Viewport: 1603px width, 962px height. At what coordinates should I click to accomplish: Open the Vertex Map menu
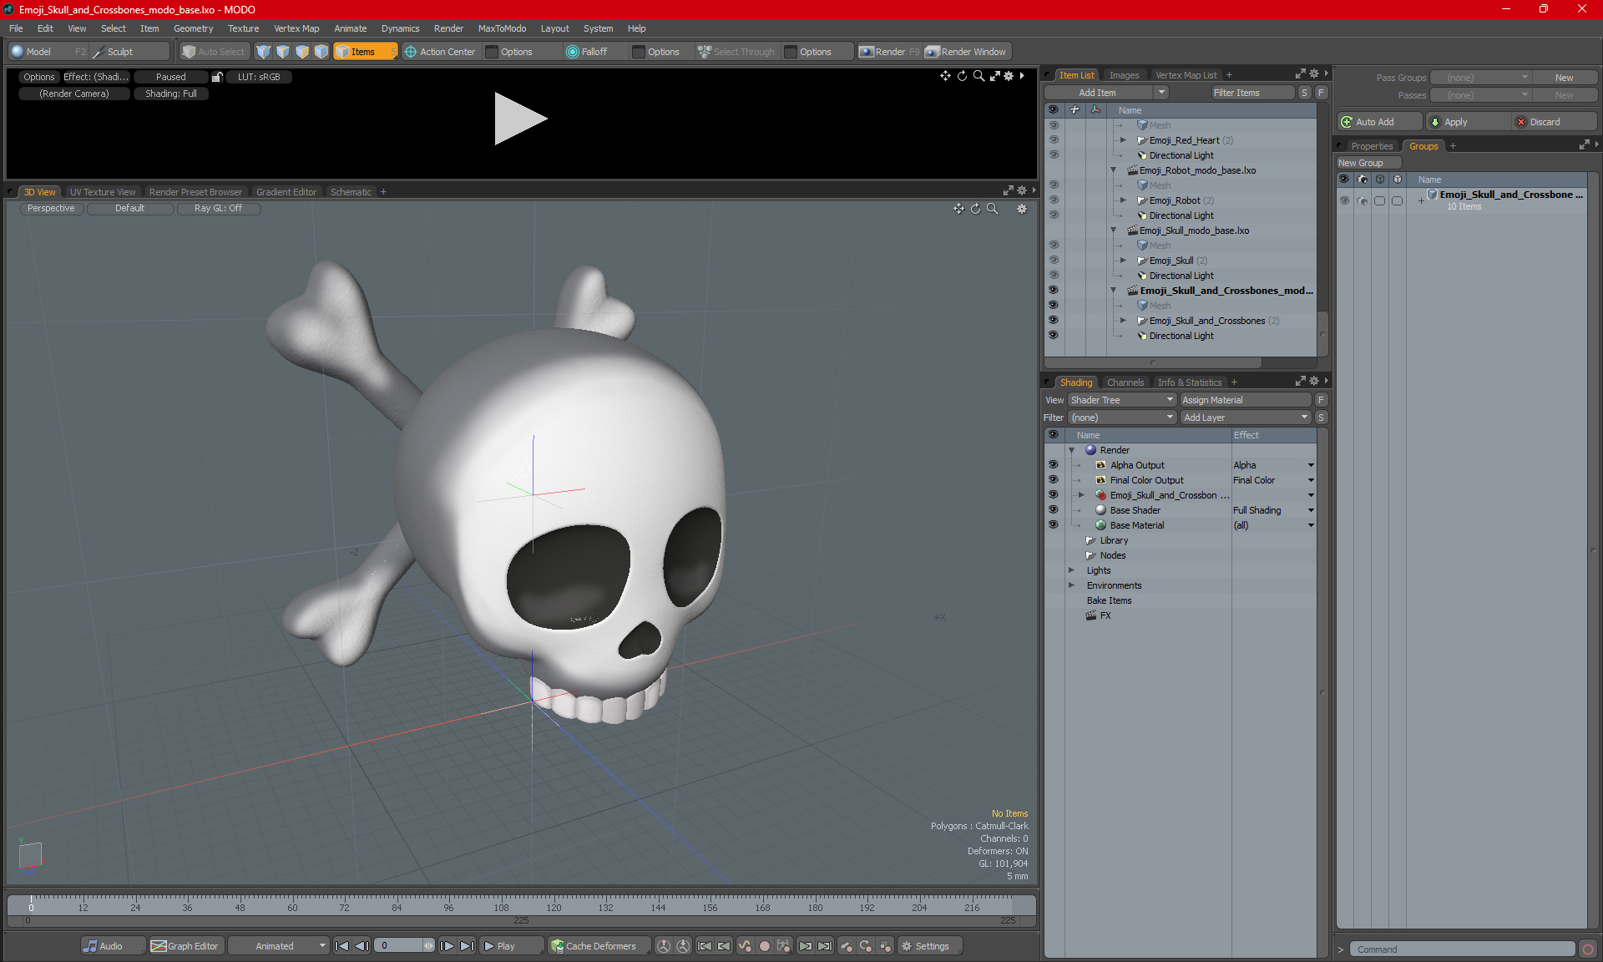coord(296,28)
